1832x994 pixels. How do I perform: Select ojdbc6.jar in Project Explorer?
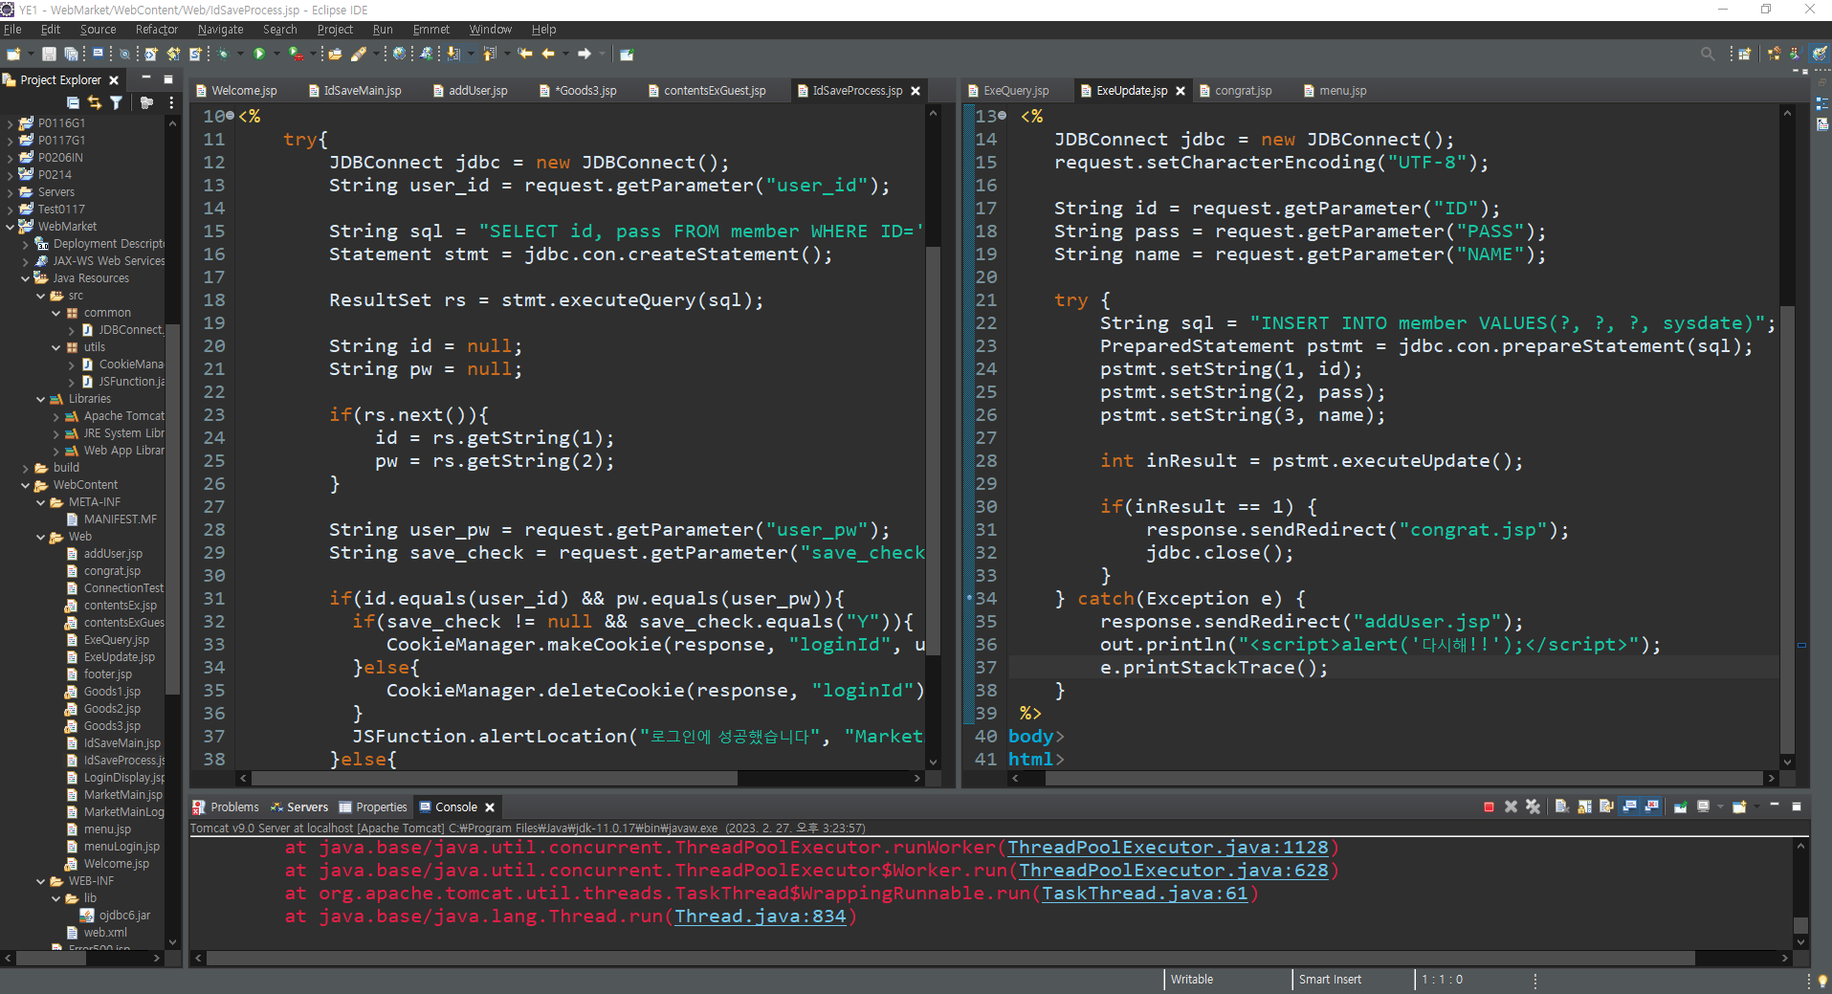point(124,916)
